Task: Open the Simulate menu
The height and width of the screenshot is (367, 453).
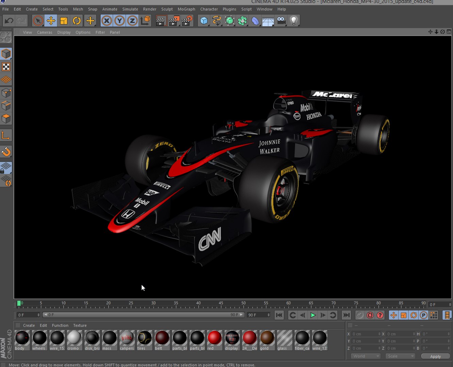Action: pyautogui.click(x=130, y=9)
